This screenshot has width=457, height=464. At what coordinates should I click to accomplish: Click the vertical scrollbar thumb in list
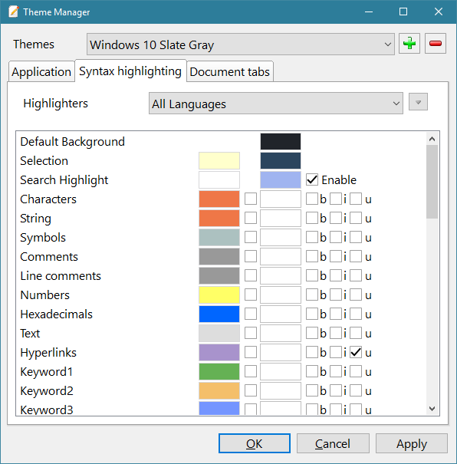432,182
